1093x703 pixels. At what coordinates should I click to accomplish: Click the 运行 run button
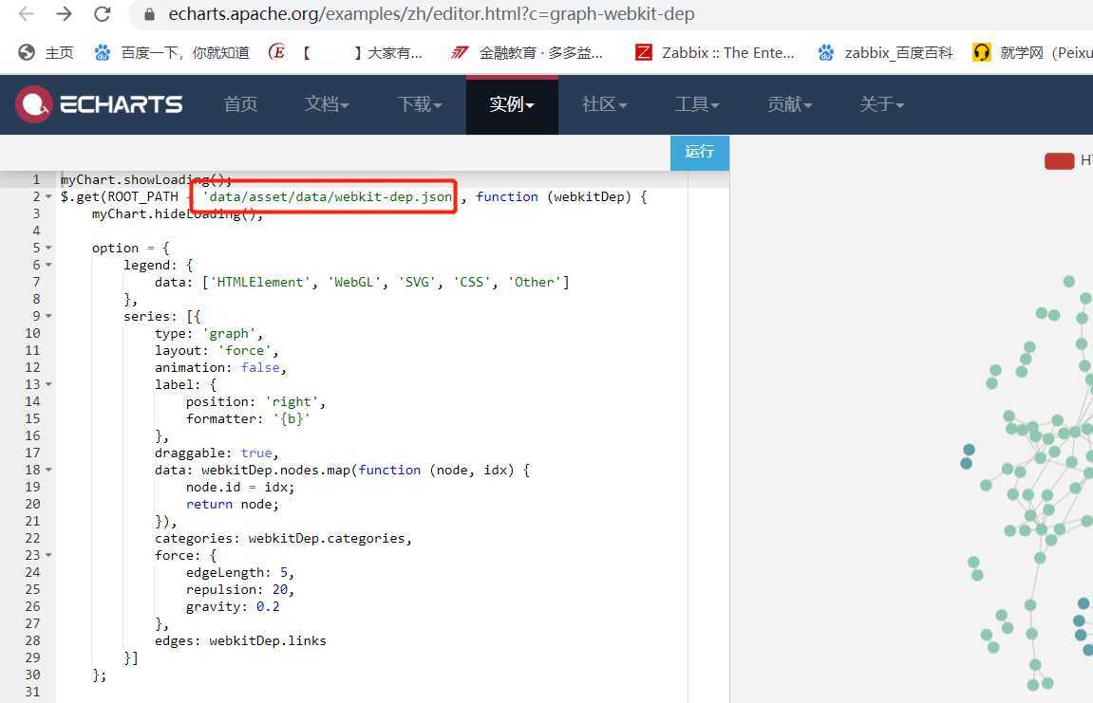click(x=700, y=153)
